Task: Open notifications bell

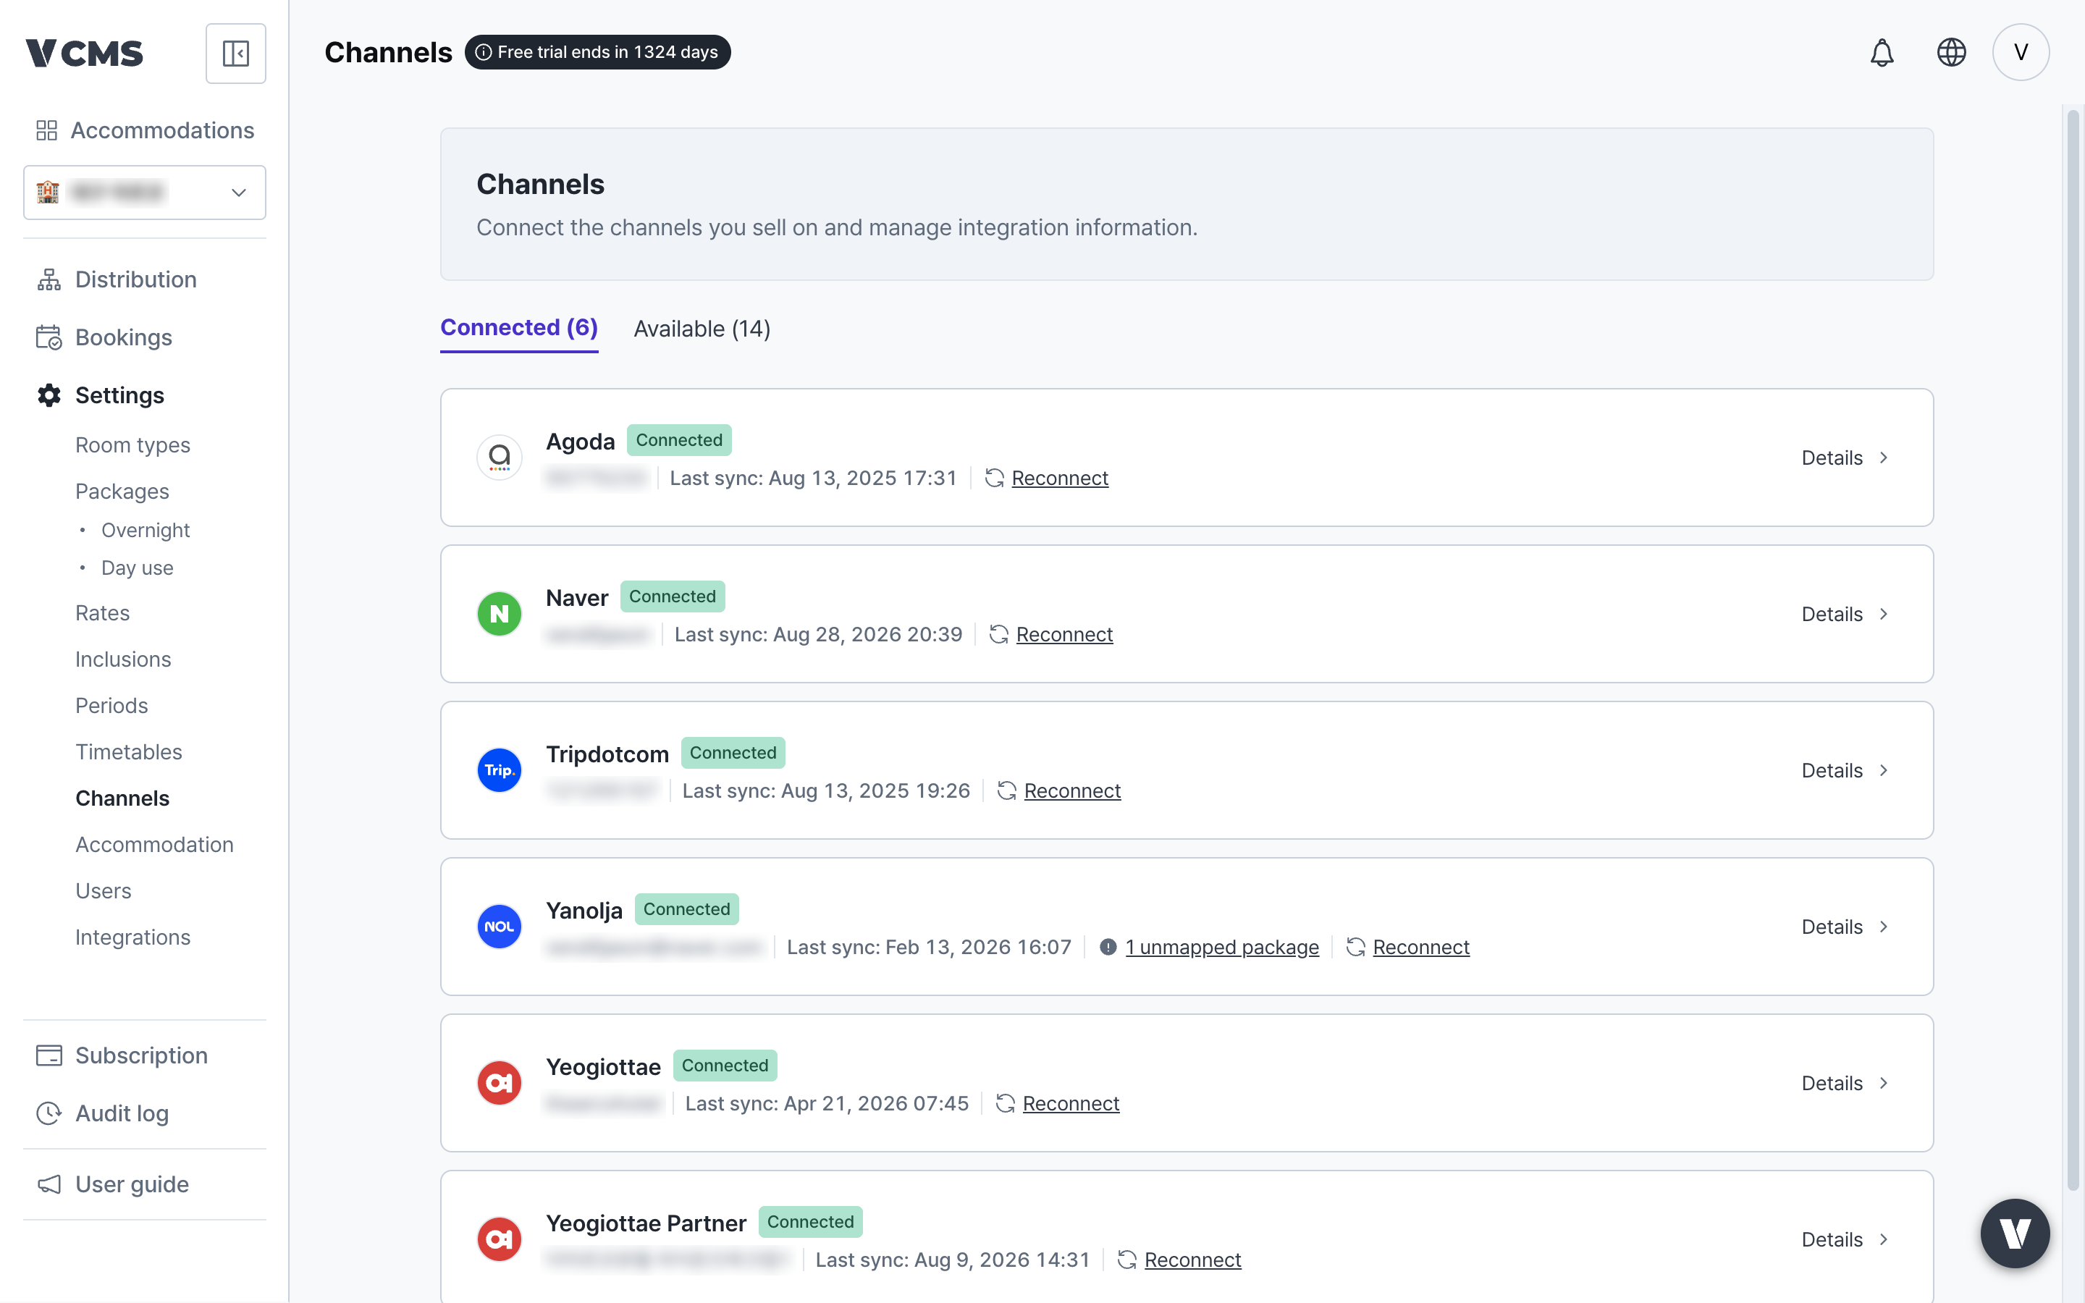Action: tap(1882, 53)
